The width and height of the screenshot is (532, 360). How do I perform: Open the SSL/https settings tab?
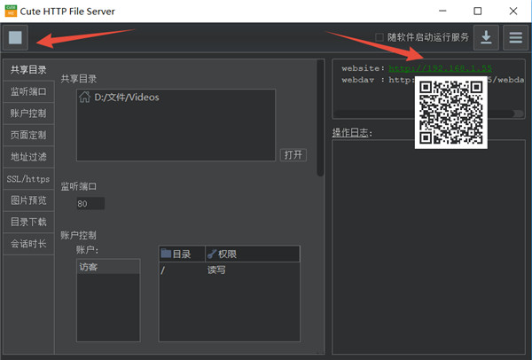(x=27, y=178)
